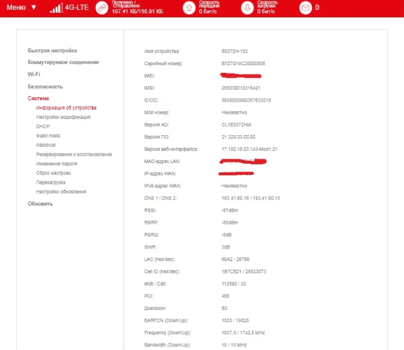Click the 4G-LTE network label

77,7
